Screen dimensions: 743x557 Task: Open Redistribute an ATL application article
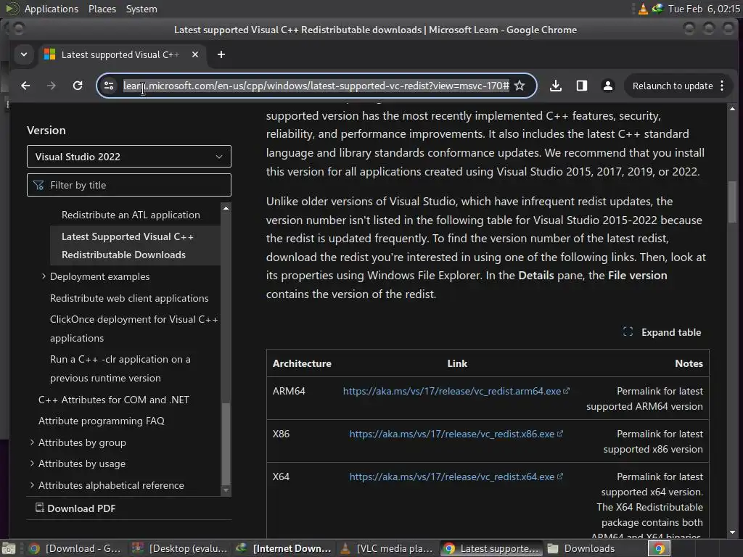click(x=131, y=215)
